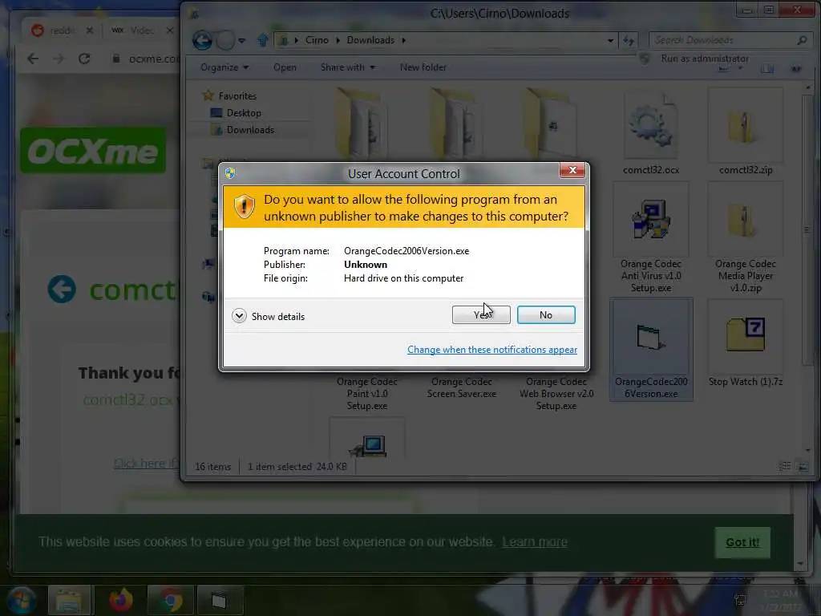The width and height of the screenshot is (821, 616).
Task: Click the browser page vertical scrollbar down arrow
Action: pos(800,564)
